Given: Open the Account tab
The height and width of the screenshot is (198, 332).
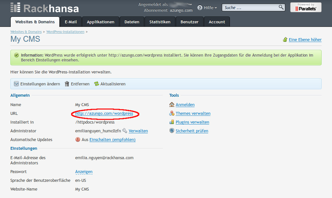Looking at the screenshot, I should pos(217,22).
